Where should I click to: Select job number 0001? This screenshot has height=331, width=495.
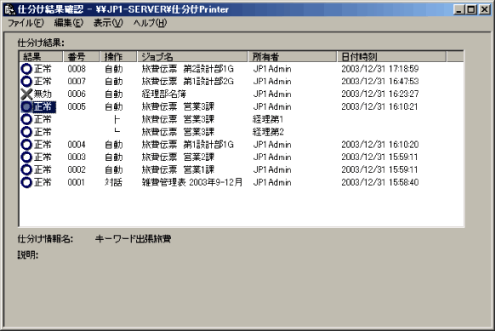click(x=76, y=182)
